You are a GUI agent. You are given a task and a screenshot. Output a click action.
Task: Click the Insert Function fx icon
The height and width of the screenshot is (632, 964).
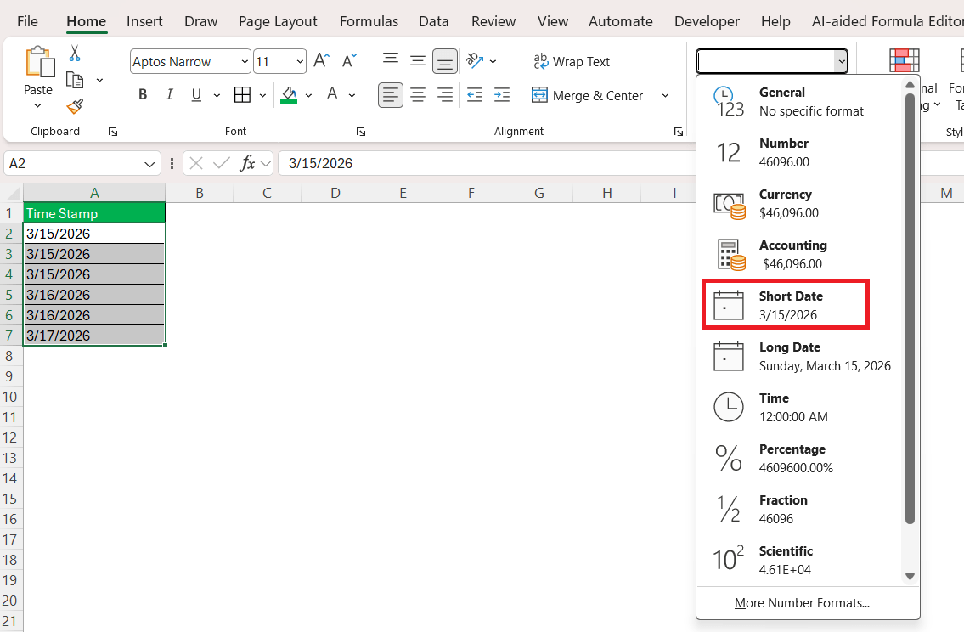tap(248, 163)
